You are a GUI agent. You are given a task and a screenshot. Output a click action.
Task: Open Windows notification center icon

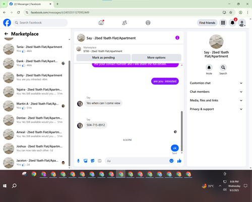pyautogui.click(x=245, y=186)
